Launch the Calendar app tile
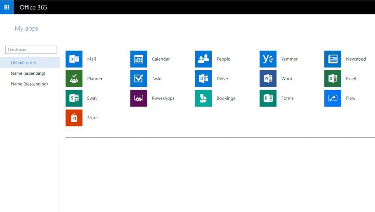375x212 pixels. coord(139,59)
